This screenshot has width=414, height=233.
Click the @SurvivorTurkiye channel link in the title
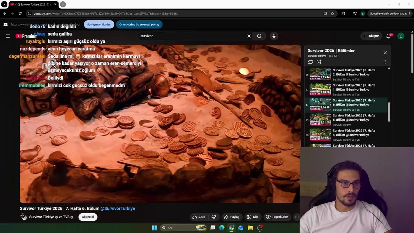pos(118,208)
